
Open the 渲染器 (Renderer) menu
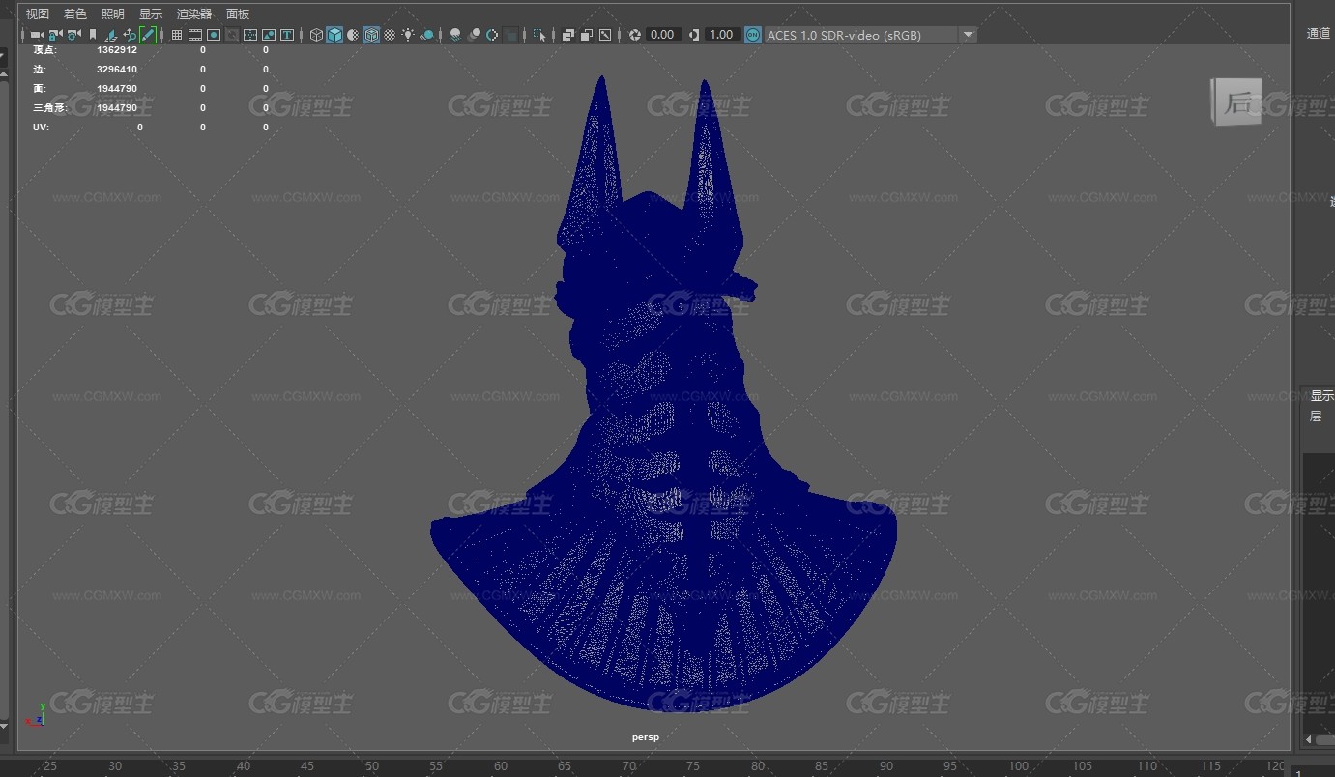pyautogui.click(x=193, y=14)
